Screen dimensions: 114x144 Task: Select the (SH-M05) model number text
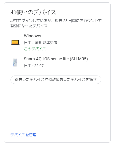pos(79,59)
